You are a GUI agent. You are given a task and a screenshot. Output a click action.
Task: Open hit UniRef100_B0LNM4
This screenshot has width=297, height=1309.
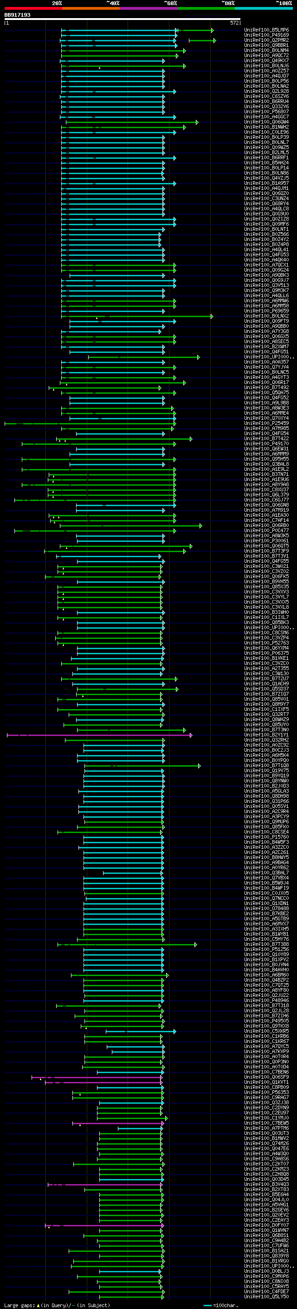[x=266, y=50]
